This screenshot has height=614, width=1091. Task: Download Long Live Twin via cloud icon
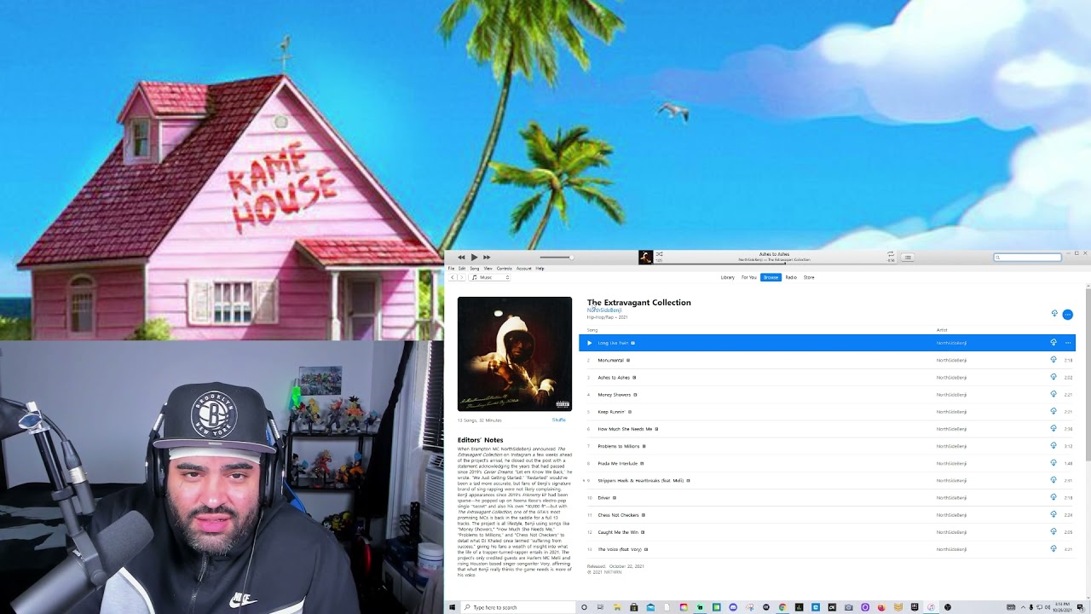(x=1053, y=343)
